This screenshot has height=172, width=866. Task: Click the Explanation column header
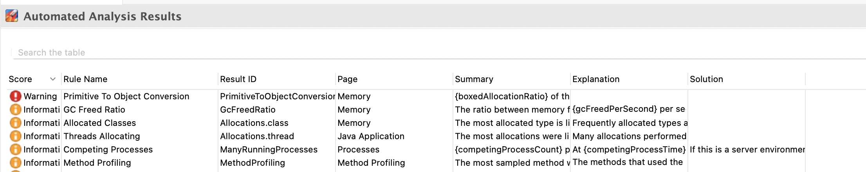(x=595, y=79)
